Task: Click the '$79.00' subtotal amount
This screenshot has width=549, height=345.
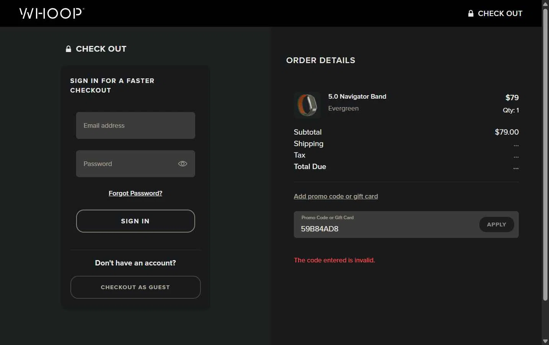Action: click(x=507, y=132)
